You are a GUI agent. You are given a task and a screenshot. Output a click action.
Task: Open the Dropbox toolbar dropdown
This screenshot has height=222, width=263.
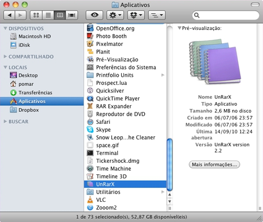pyautogui.click(x=136, y=15)
